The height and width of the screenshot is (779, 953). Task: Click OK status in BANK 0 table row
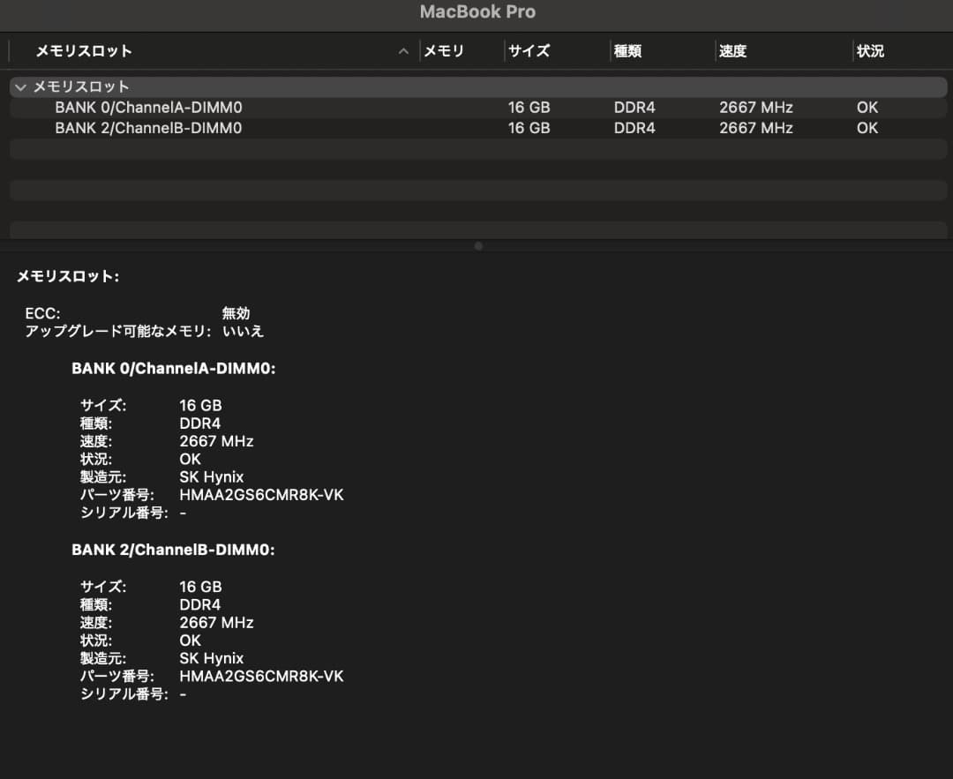(x=867, y=108)
